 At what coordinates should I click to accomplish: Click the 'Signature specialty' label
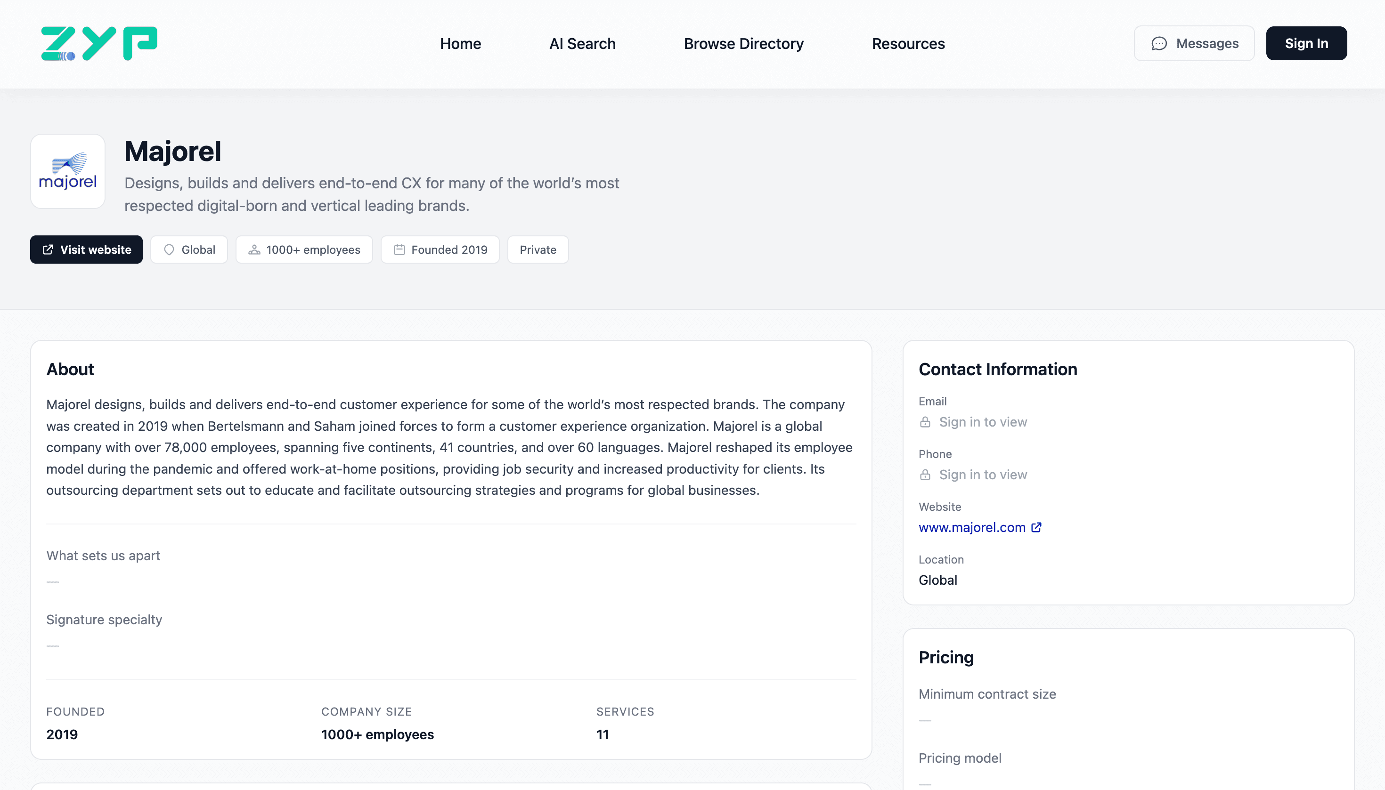(x=104, y=620)
